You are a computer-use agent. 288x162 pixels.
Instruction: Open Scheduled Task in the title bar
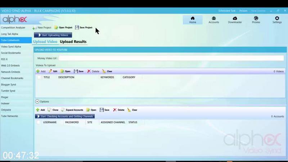point(227,11)
